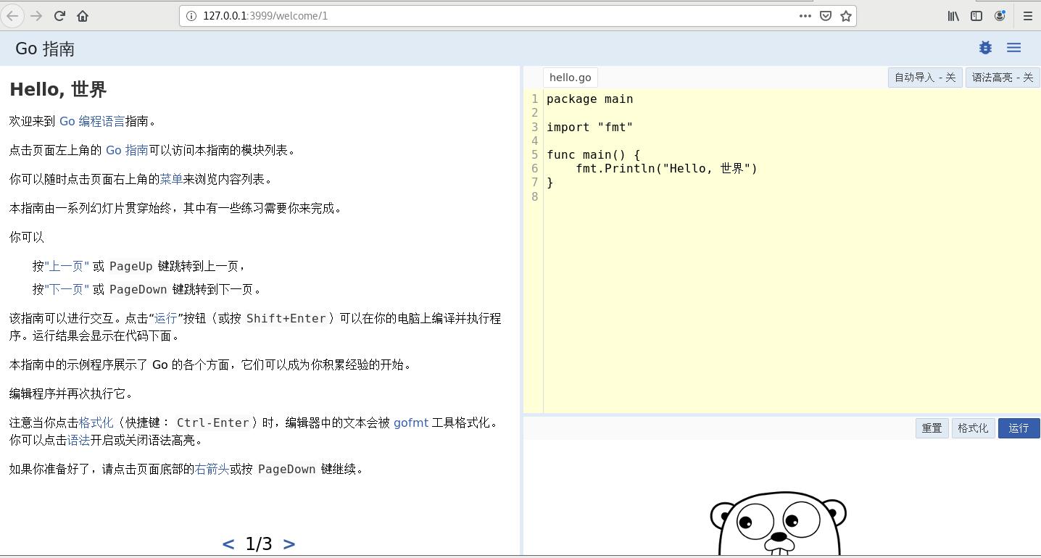1041x558 pixels.
Task: Go to previous slide with < arrow
Action: pyautogui.click(x=228, y=544)
